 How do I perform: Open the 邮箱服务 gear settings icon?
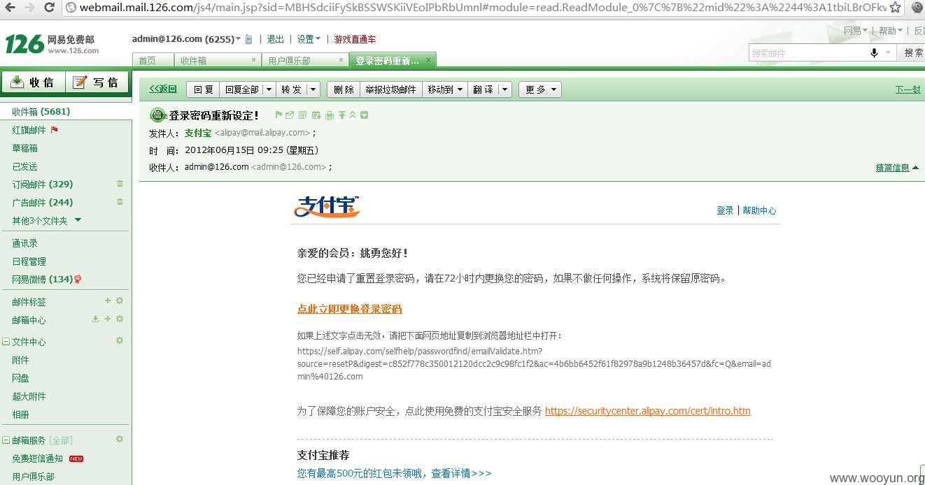point(120,439)
